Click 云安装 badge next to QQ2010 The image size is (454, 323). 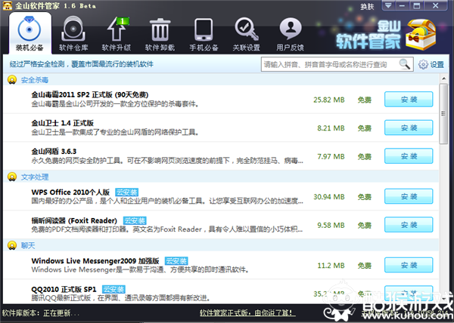[x=113, y=289]
